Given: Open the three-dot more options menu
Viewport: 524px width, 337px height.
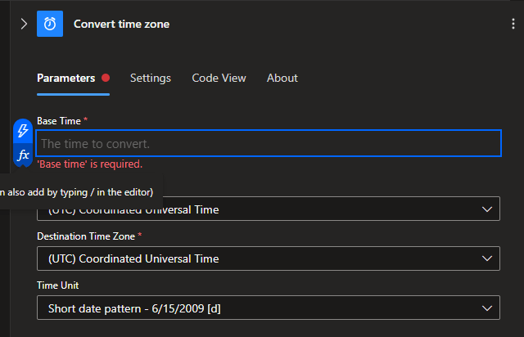Looking at the screenshot, I should click(513, 24).
